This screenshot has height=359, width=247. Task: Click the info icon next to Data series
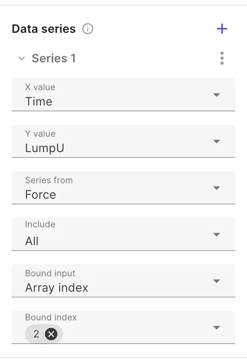pyautogui.click(x=87, y=29)
